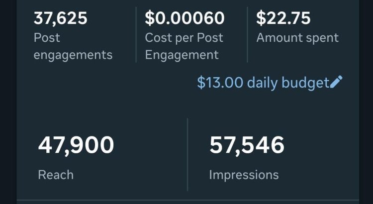Click the word 'Engagement' under Cost per Post

182,55
